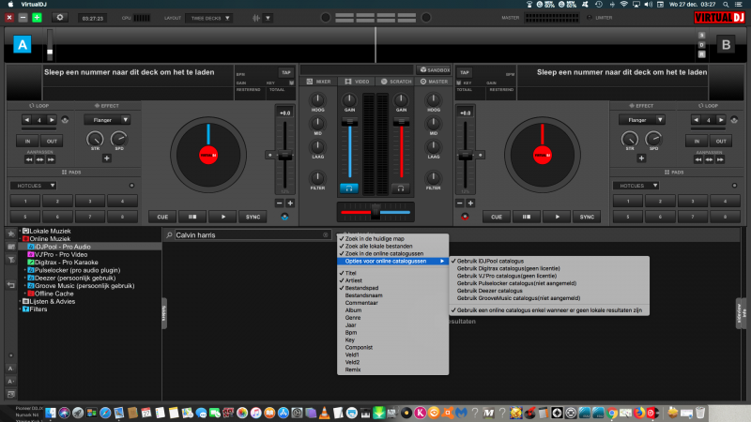The width and height of the screenshot is (751, 422).
Task: Click deck B stutter pause button
Action: 527,217
